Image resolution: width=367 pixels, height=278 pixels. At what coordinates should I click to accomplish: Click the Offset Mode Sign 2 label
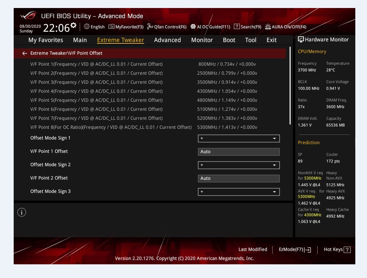tap(50, 165)
